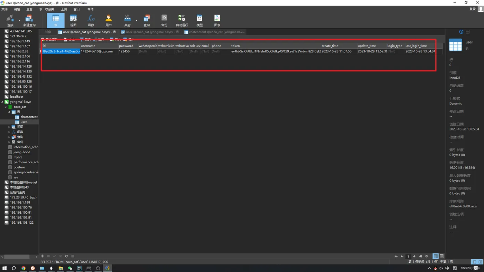
Task: Click the 其它 others toolbar icon
Action: coord(128,20)
